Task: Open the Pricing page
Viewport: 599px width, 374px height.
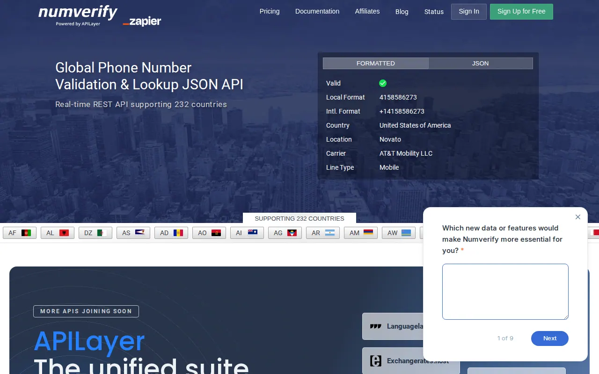Action: [270, 11]
